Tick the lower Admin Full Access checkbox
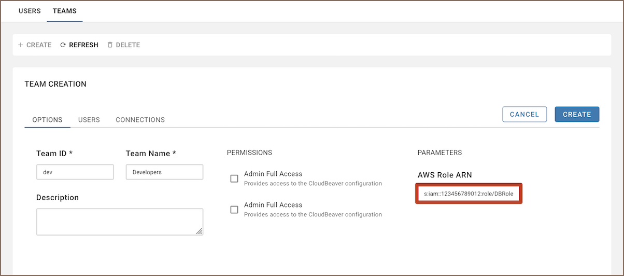Image resolution: width=624 pixels, height=276 pixels. [x=234, y=210]
